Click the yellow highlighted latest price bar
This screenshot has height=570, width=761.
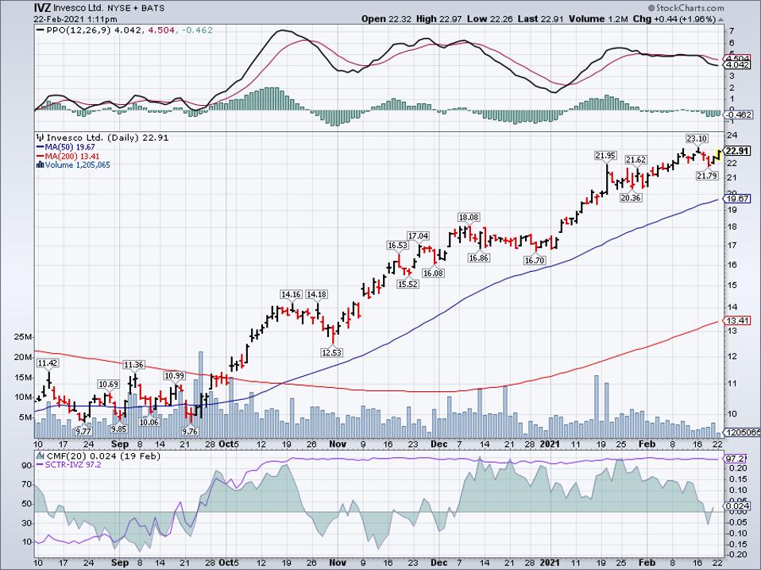tap(718, 154)
